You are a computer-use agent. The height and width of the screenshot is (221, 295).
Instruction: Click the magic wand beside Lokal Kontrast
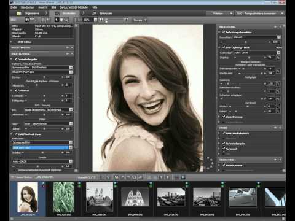(278, 111)
